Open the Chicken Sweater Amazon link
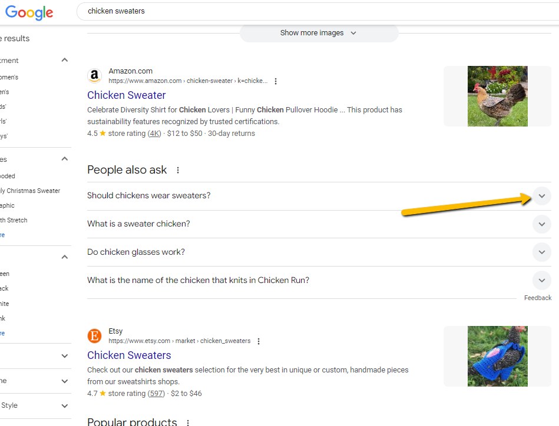559x426 pixels. (x=127, y=95)
